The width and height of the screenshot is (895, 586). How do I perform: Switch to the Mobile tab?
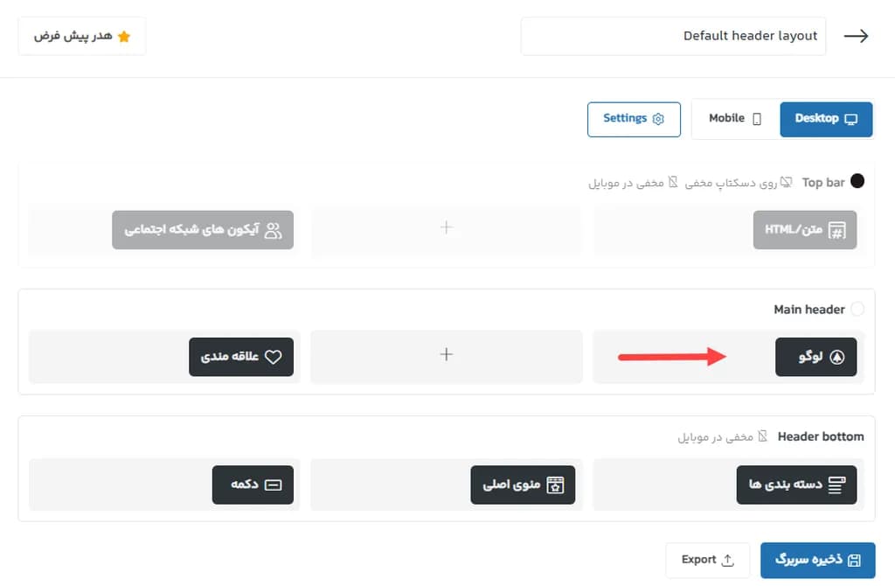click(x=734, y=119)
